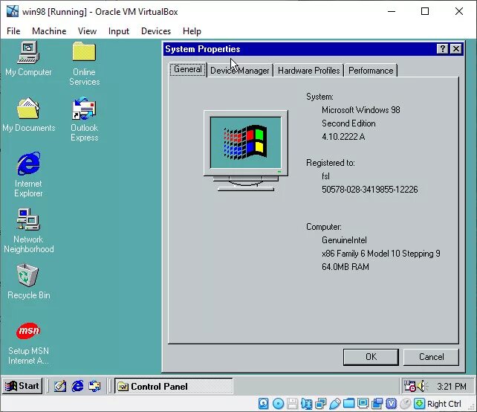The image size is (477, 412).
Task: Open the VirtualBox Devices menu
Action: coord(156,31)
